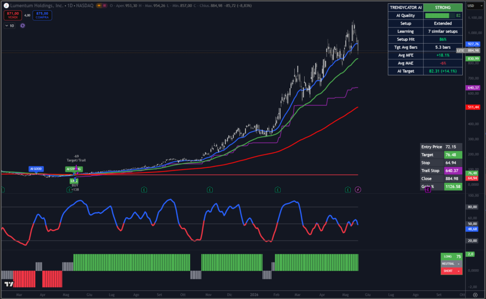
Task: Click the gray NEUTRAL legend row
Action: tap(452, 264)
